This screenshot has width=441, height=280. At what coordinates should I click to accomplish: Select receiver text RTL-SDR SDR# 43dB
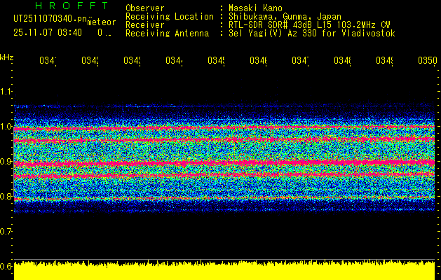pos(271,25)
